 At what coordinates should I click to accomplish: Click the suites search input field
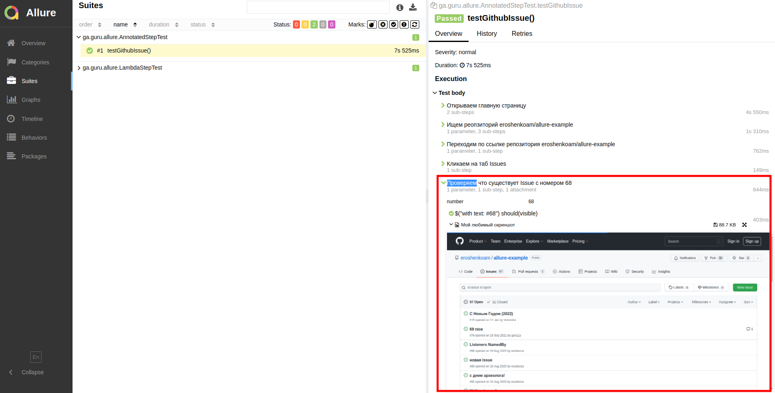click(x=318, y=7)
